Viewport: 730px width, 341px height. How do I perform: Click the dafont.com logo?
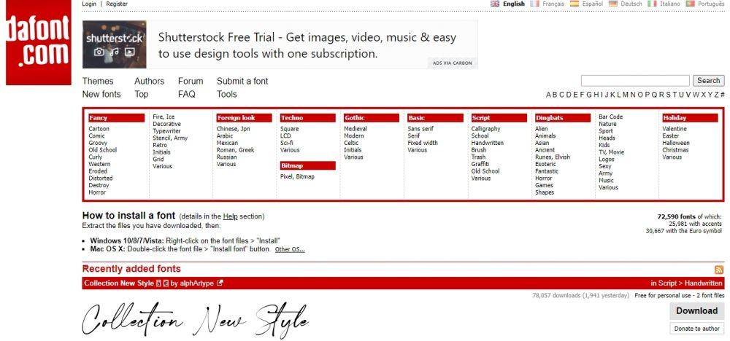(x=38, y=42)
